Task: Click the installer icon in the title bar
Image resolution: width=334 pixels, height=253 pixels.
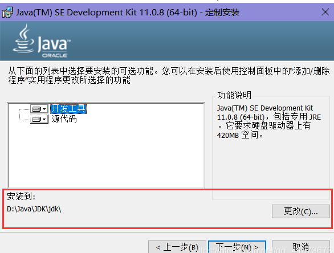Action: [7, 13]
